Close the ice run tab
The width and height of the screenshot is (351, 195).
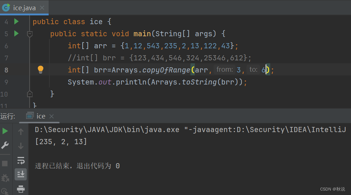pos(52,116)
